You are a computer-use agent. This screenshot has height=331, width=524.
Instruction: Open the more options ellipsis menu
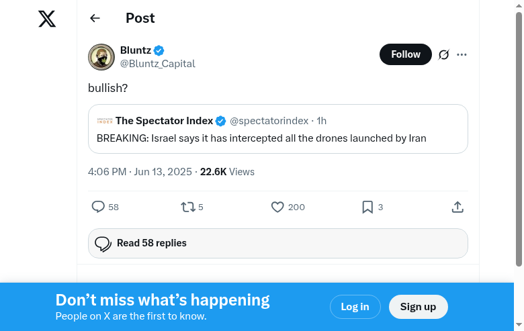tap(462, 54)
